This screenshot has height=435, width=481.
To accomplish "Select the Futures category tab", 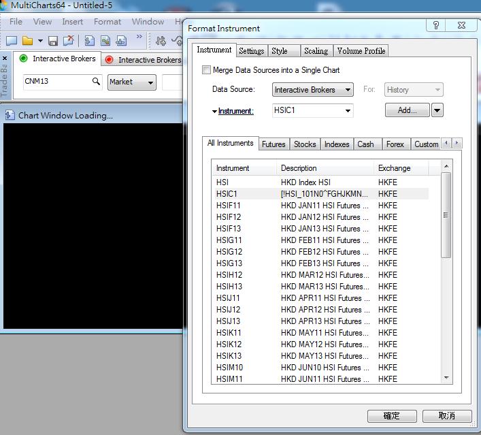I will click(273, 144).
